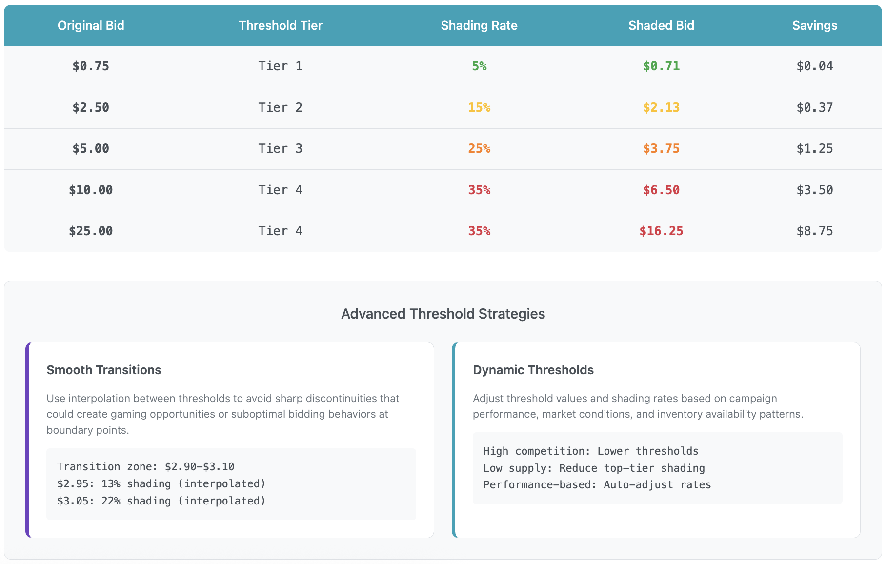
Task: Click the Threshold Tier column header
Action: 281,25
